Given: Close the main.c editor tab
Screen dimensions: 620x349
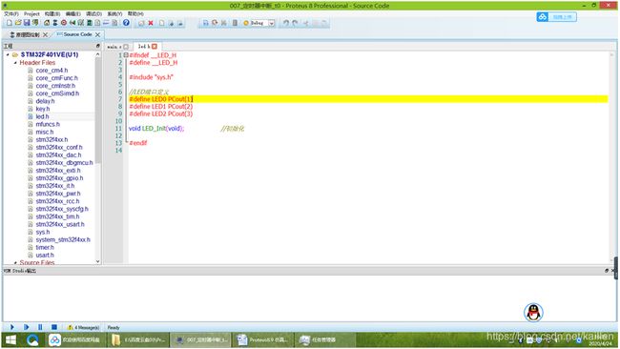Looking at the screenshot, I should click(126, 47).
